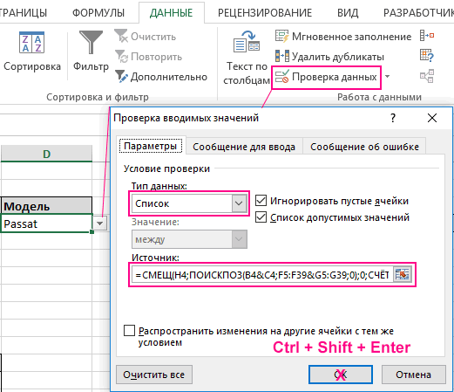Select the Модель header cell
This screenshot has width=454, height=392.
(46, 205)
